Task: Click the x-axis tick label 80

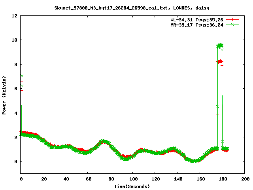Action: tap(111, 179)
